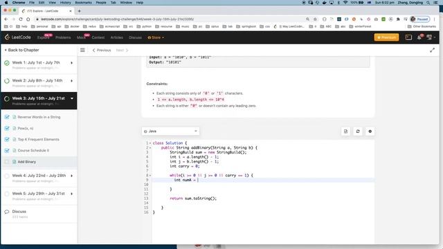Toggle Top K Frequent Elements checkbox
Screen dimensions: 443x249
[x=7, y=139]
